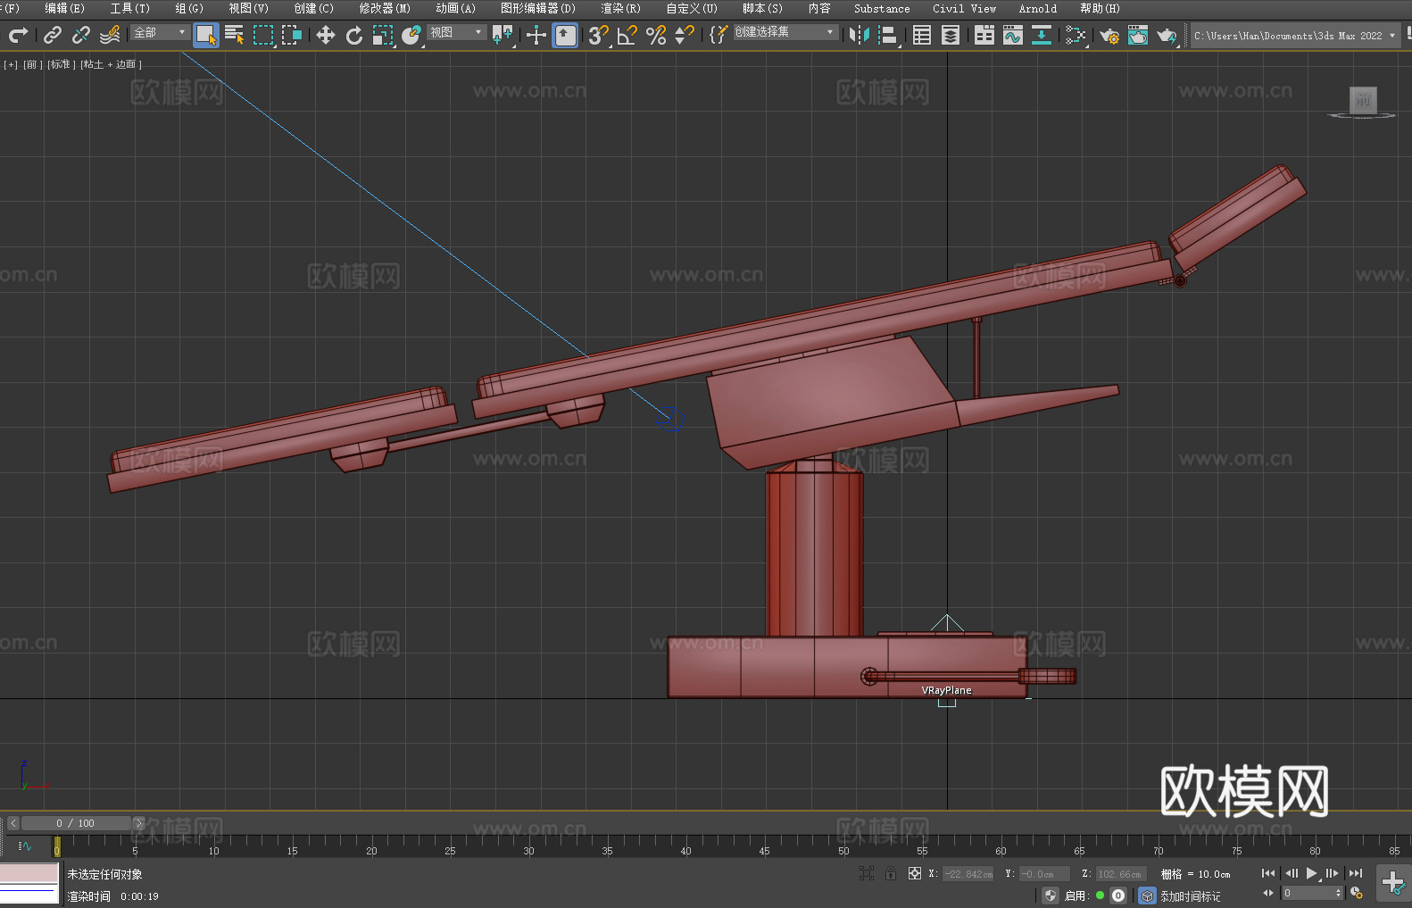The image size is (1412, 908).
Task: Toggle the Angle Snap button
Action: click(627, 35)
